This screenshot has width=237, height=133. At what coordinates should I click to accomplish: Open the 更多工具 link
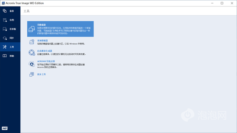click(42, 74)
